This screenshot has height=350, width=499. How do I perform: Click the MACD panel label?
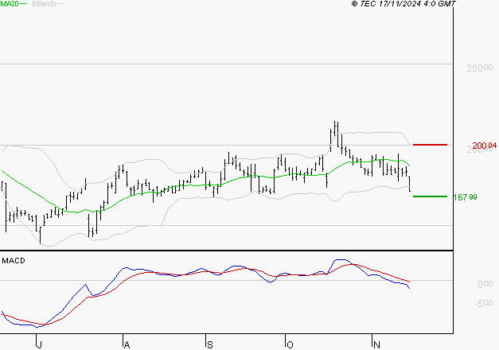coord(12,260)
